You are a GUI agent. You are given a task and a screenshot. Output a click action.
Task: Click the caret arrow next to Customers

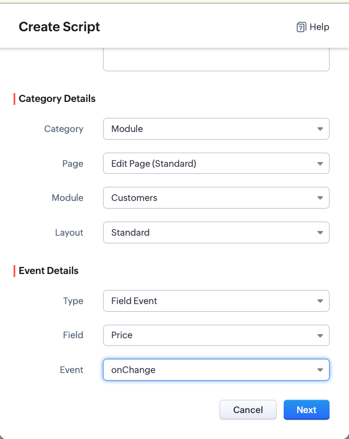coord(320,198)
